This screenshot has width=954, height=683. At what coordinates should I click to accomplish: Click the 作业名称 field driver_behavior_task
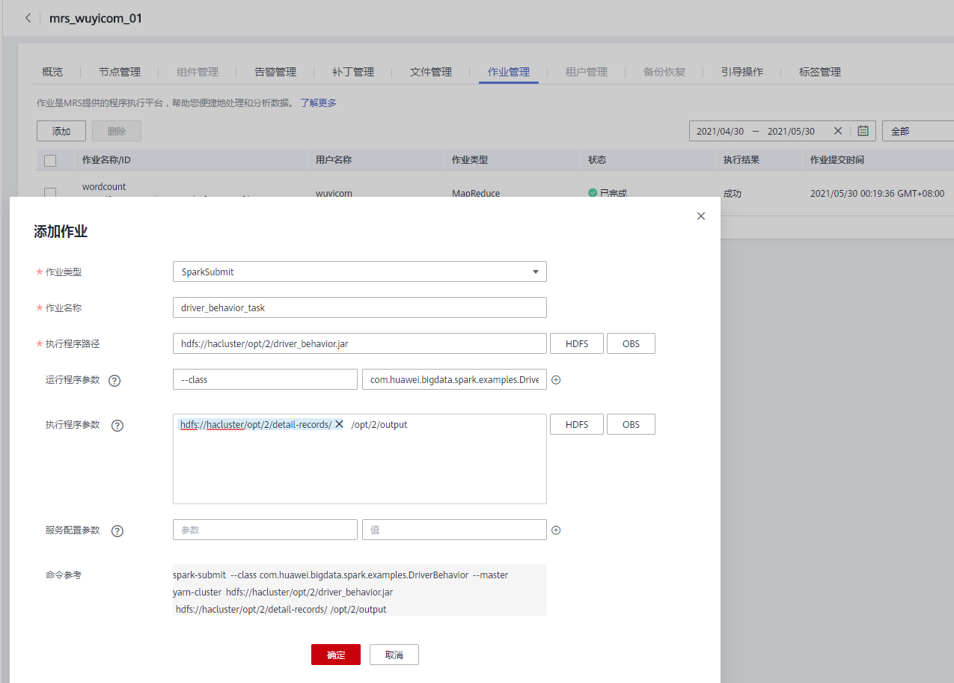point(360,307)
